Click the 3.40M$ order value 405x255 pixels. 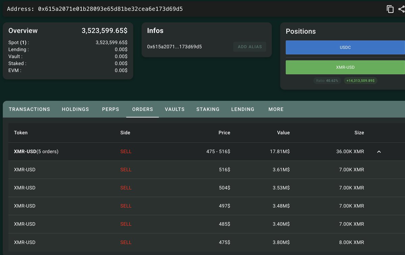[281, 224]
